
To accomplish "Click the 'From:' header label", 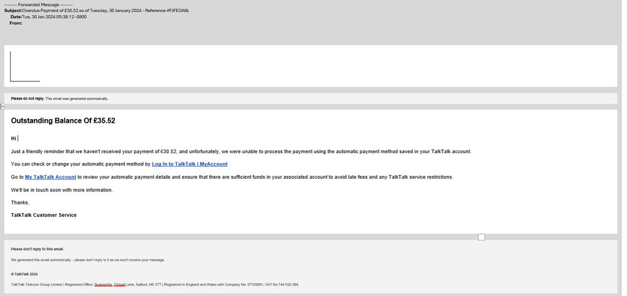I will pos(16,23).
